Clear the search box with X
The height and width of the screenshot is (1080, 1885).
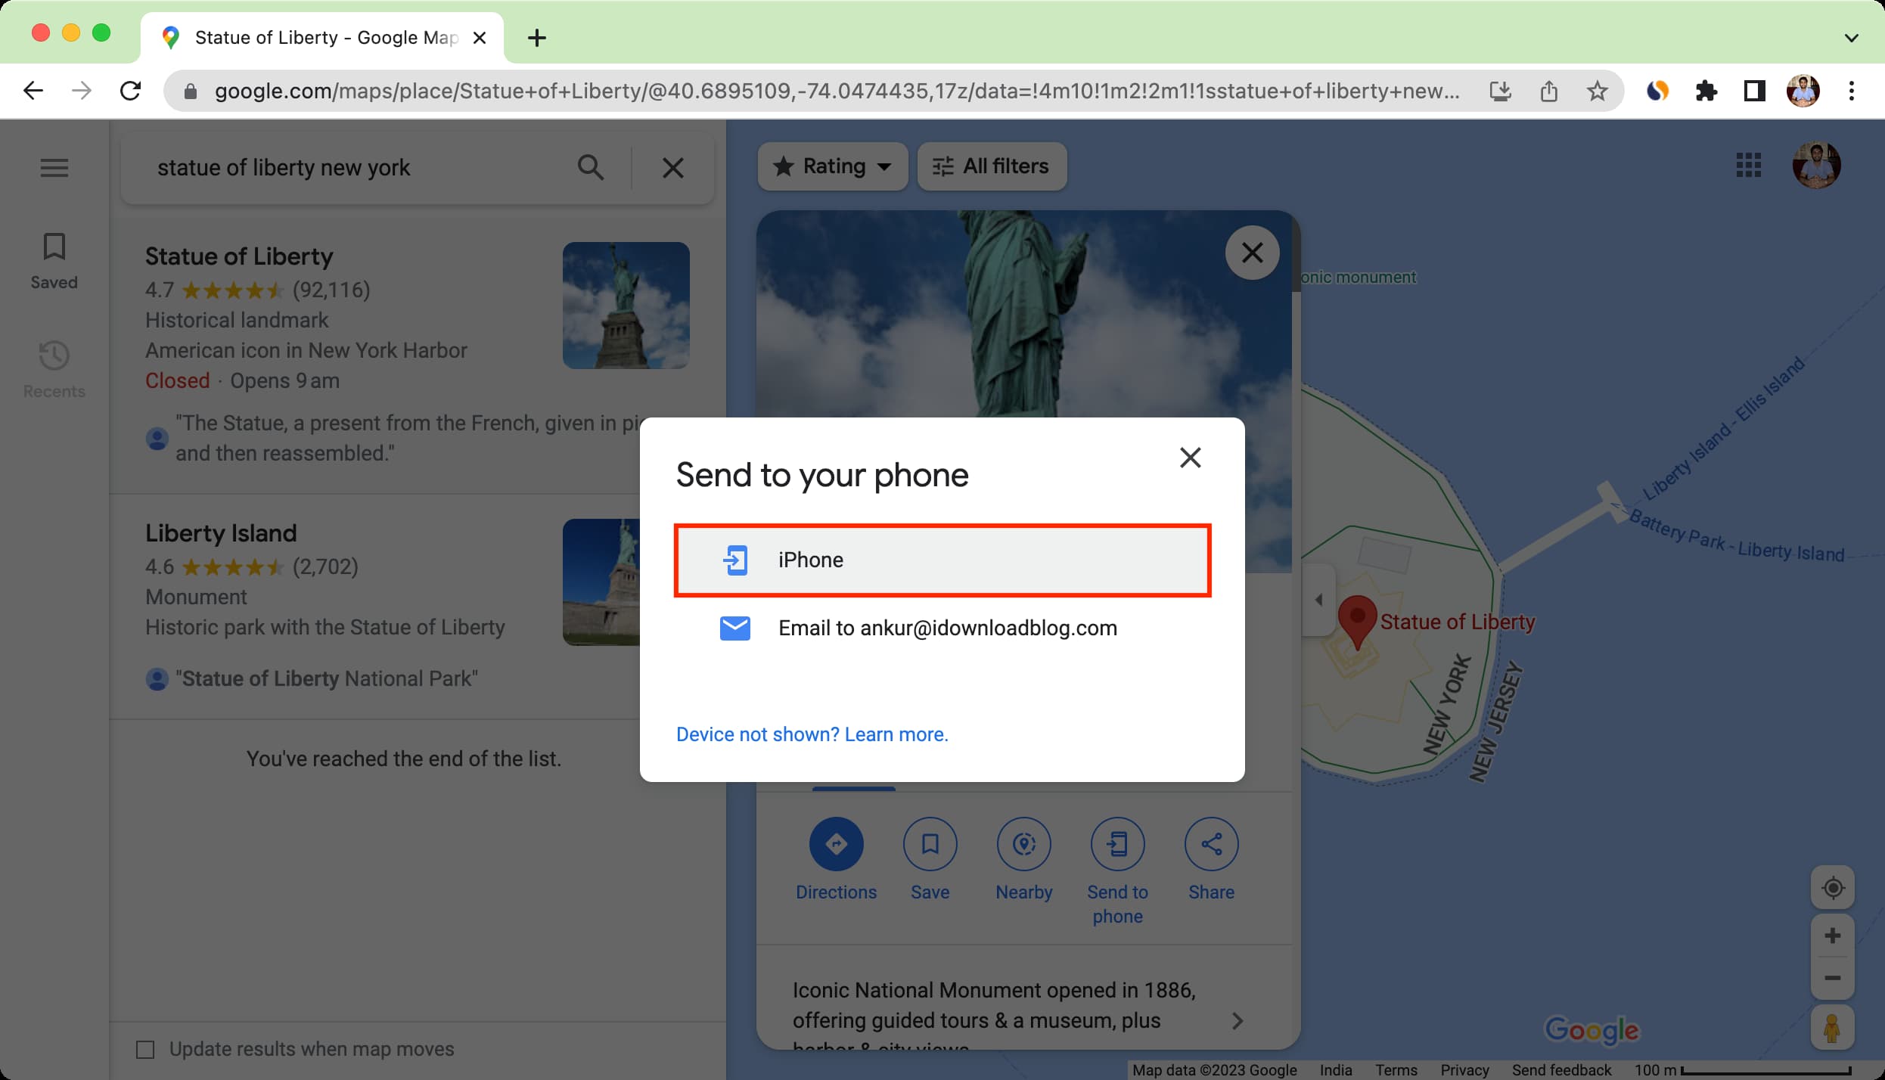[672, 167]
